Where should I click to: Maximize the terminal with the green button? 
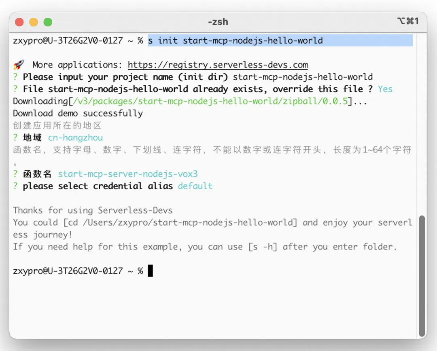48,22
